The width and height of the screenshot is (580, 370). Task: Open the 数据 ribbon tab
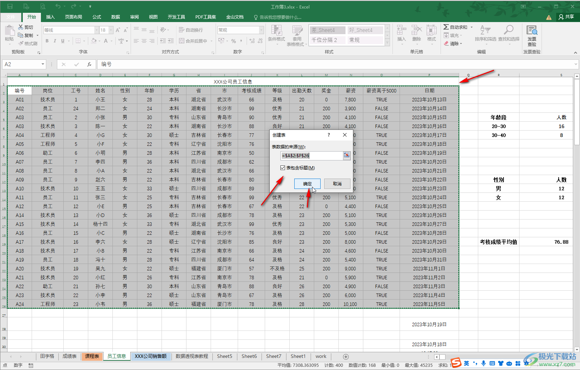pyautogui.click(x=116, y=17)
